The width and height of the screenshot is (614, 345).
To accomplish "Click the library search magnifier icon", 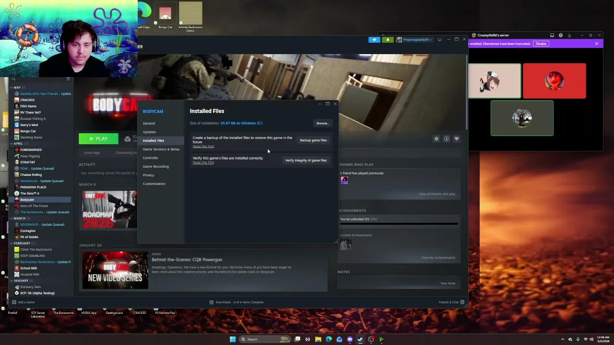I will (14, 79).
